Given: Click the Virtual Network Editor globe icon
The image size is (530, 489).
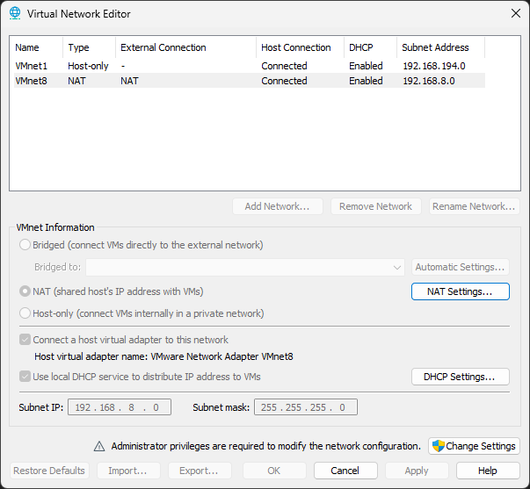Looking at the screenshot, I should [x=15, y=13].
